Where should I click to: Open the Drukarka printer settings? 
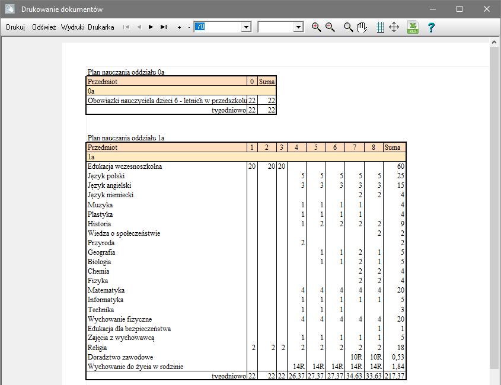click(x=101, y=27)
